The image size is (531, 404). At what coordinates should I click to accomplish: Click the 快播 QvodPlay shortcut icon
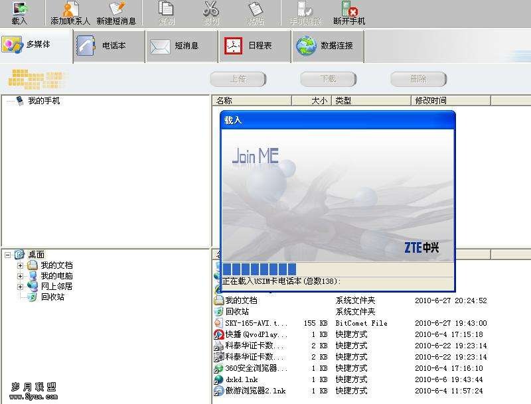click(219, 334)
